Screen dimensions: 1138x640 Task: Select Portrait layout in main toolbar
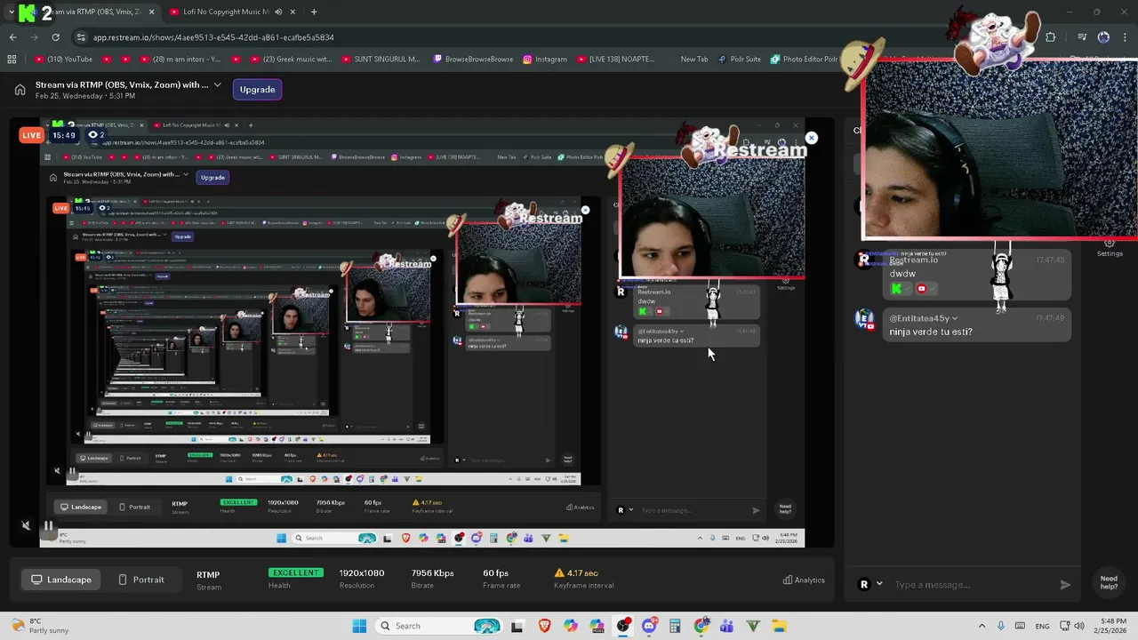[x=140, y=580]
